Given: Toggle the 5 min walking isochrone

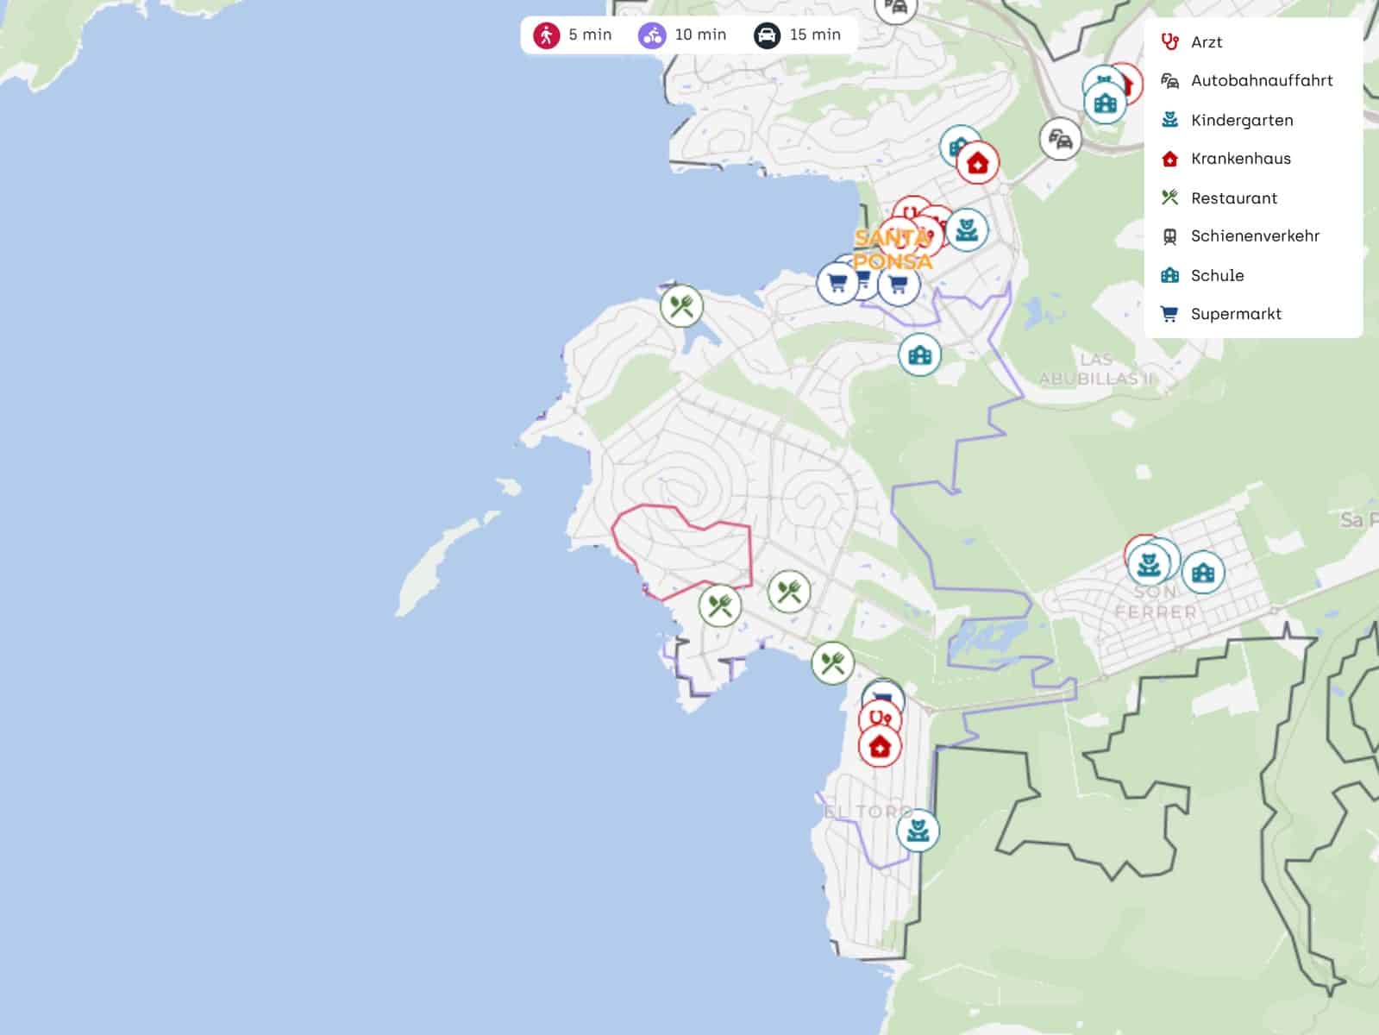Looking at the screenshot, I should point(573,35).
